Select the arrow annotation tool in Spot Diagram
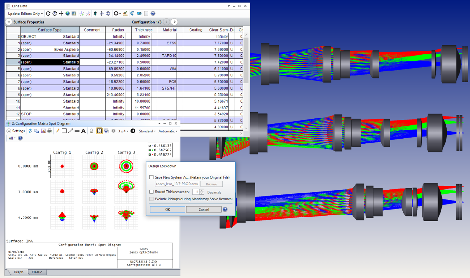The width and height of the screenshot is (470, 278). pyautogui.click(x=70, y=131)
